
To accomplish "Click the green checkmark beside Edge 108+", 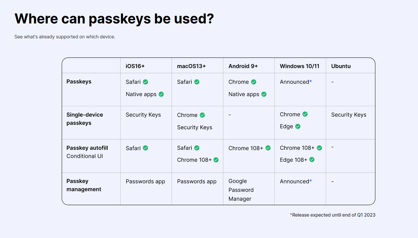I will tap(312, 160).
